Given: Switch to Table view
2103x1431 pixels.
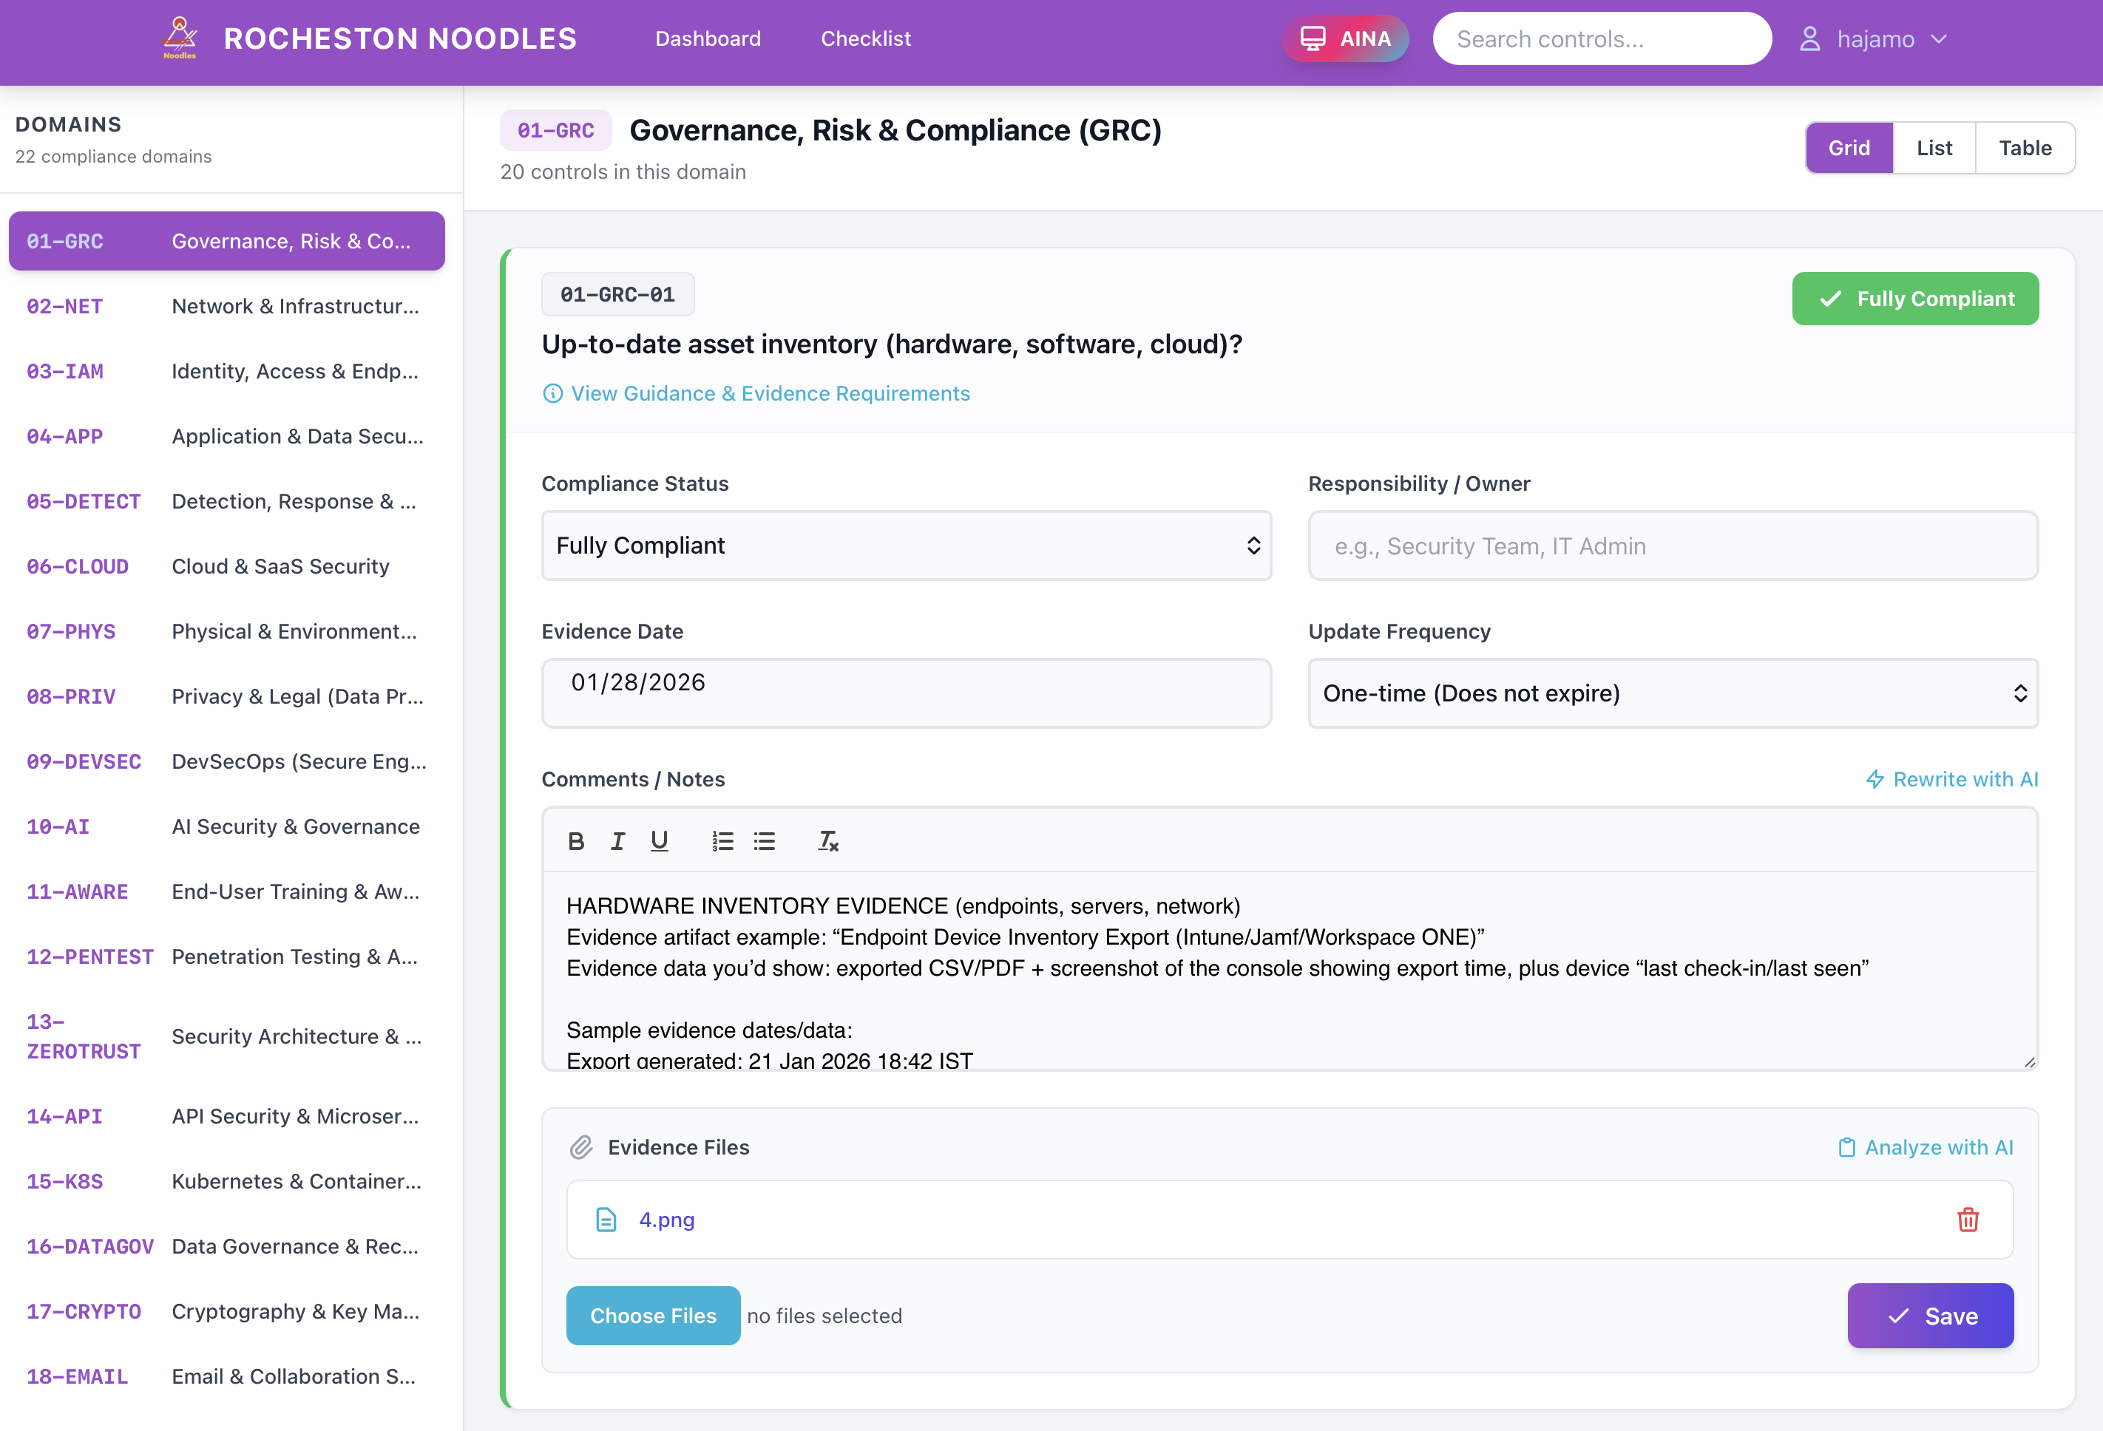Looking at the screenshot, I should [x=2025, y=147].
